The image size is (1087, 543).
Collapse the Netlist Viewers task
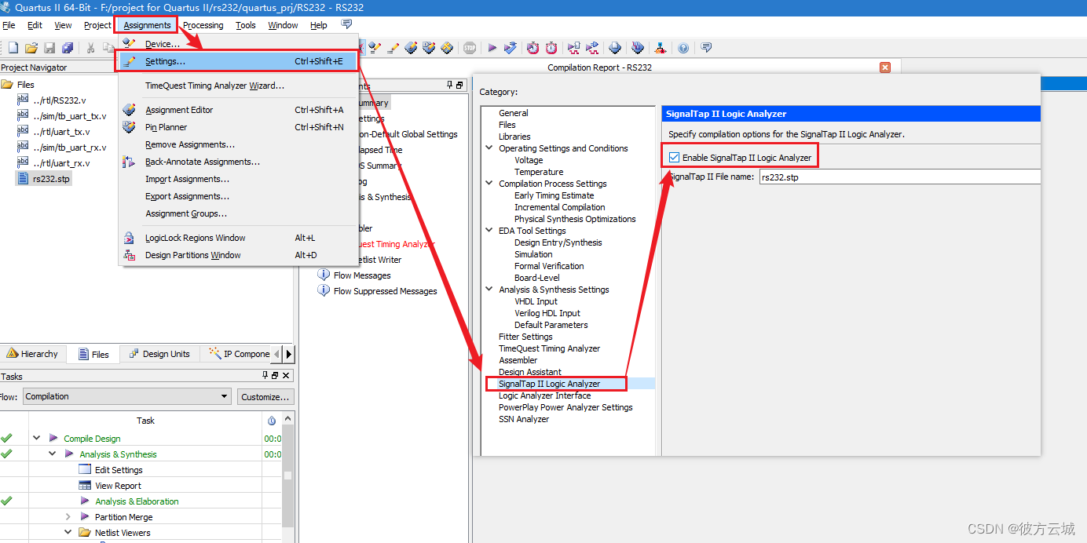(68, 532)
